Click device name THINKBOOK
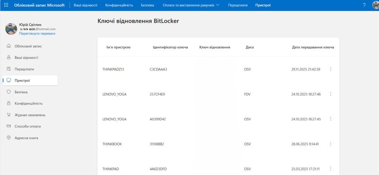Screen dimensions: 379x175 click(x=112, y=144)
